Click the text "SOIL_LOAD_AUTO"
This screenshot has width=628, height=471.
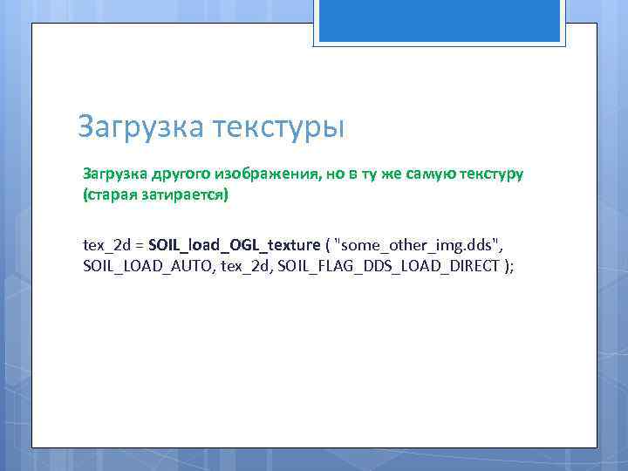point(147,266)
